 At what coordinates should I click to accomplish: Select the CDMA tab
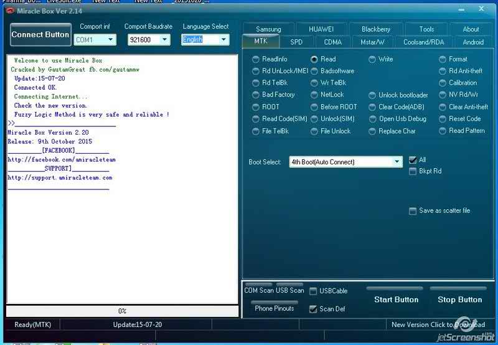click(333, 42)
